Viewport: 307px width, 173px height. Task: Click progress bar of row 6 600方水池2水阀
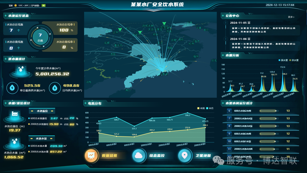(x=268, y=111)
